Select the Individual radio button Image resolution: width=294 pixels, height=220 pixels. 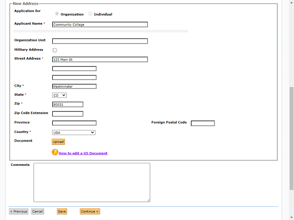[90, 14]
